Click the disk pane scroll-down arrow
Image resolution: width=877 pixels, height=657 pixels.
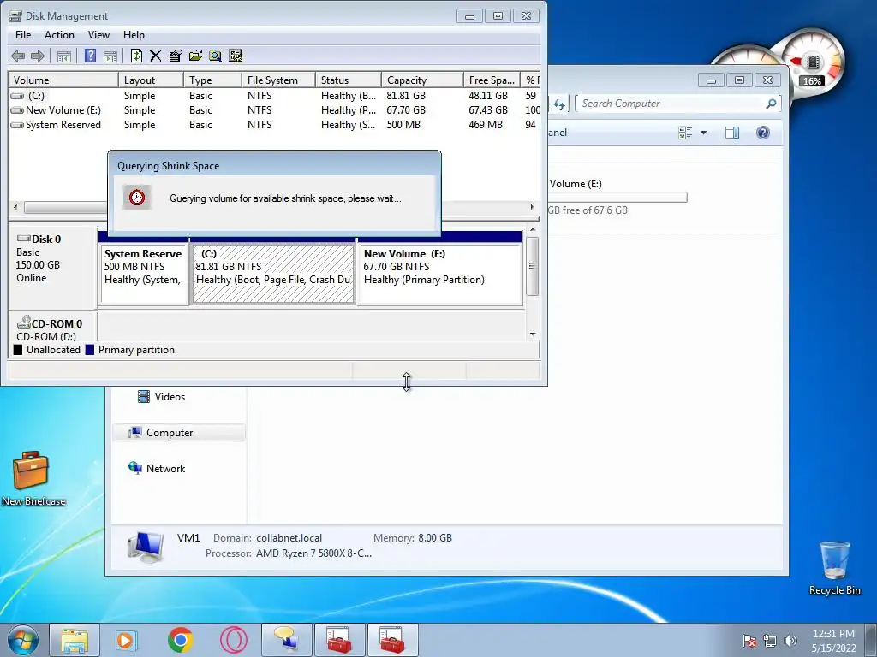pos(533,334)
